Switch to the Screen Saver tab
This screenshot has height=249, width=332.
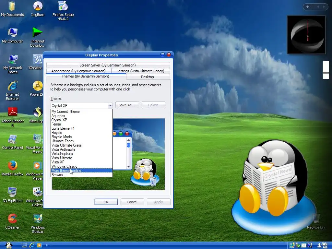tap(108, 65)
